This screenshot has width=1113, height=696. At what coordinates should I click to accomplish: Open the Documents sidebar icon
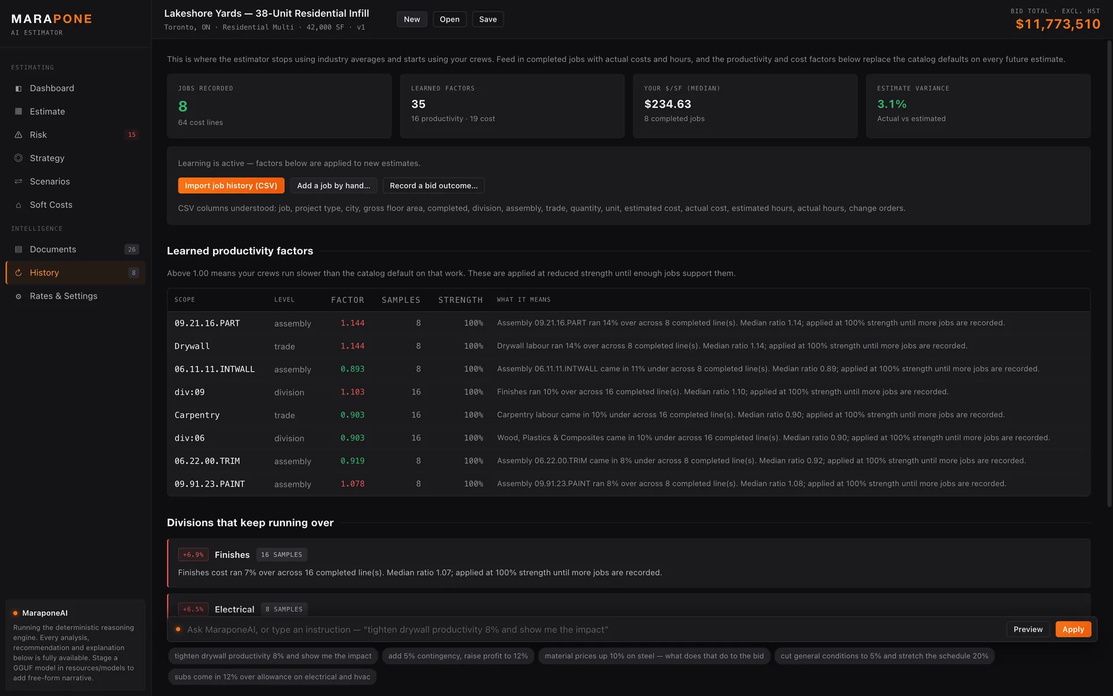coord(19,249)
